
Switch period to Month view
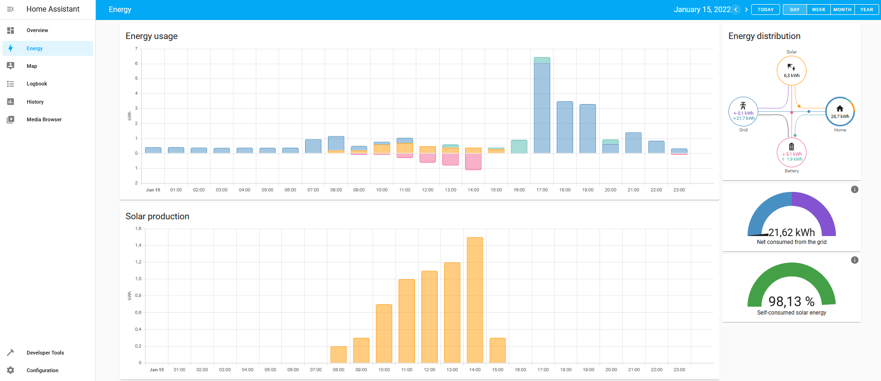[x=842, y=10]
